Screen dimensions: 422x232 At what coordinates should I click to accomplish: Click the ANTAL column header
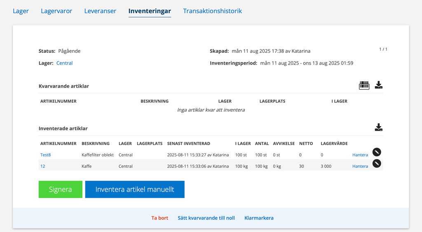[262, 143]
